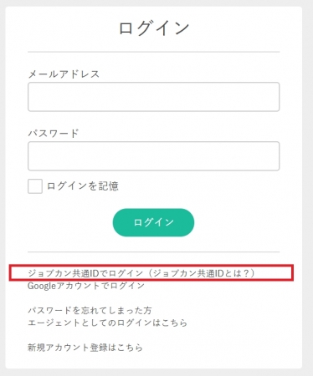Screen dimensions: 313x376
Task: Click the ログインを記憶 label text
Action: coord(83,186)
